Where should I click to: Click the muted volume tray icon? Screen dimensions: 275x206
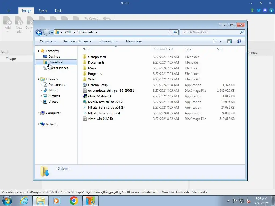click(x=248, y=201)
